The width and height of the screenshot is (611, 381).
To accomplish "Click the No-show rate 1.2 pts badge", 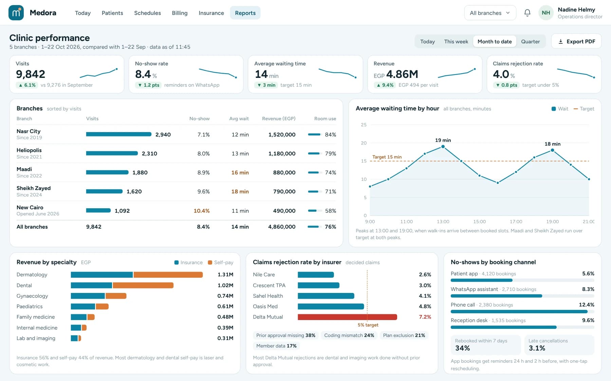I will tap(149, 85).
